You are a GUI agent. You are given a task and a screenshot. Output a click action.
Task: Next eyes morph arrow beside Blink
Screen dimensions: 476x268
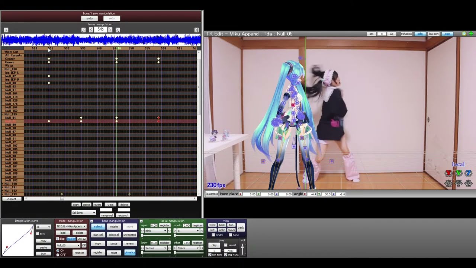(x=169, y=231)
